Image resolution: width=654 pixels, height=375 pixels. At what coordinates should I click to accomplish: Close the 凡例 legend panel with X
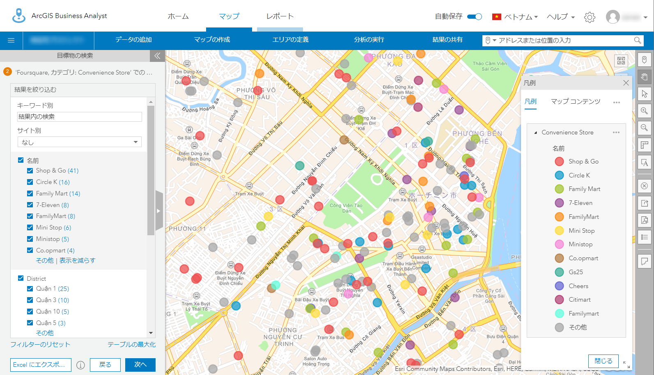(626, 83)
